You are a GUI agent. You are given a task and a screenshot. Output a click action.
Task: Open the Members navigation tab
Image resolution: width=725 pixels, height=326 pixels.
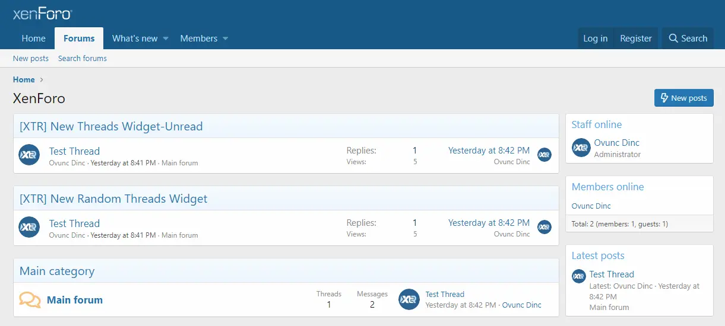(x=198, y=39)
